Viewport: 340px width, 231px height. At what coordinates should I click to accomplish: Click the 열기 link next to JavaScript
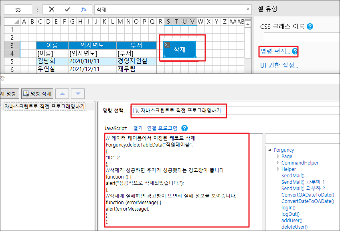point(138,128)
